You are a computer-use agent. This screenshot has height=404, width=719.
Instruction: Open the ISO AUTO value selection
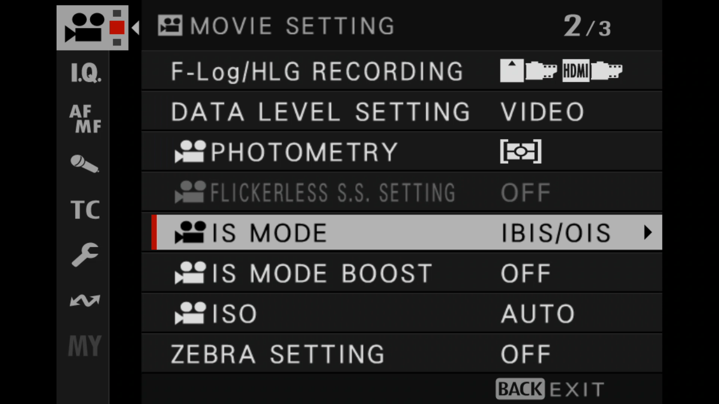[538, 314]
